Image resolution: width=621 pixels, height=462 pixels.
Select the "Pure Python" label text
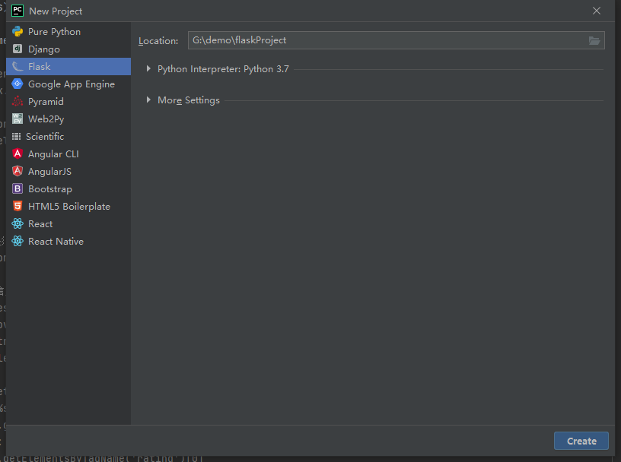(x=54, y=32)
